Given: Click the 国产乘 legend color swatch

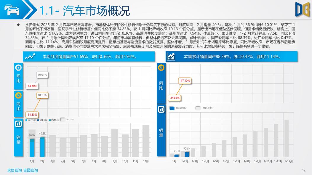Looking at the screenshot, I should [26, 120].
